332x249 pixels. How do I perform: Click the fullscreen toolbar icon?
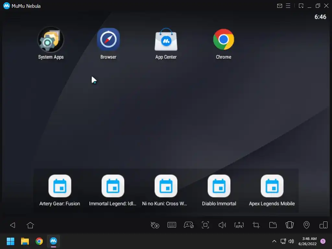tap(205, 225)
